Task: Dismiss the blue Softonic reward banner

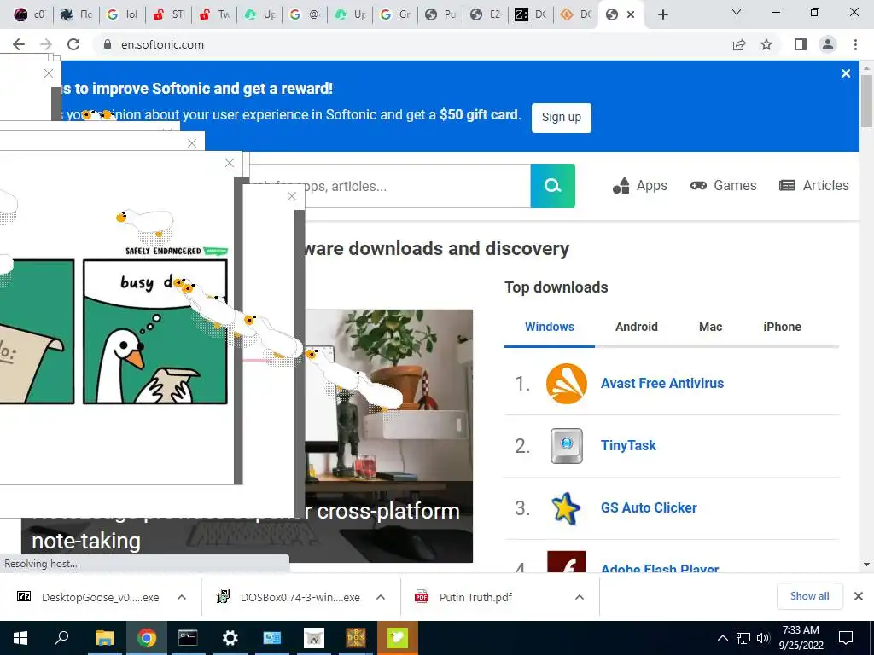Action: [846, 73]
